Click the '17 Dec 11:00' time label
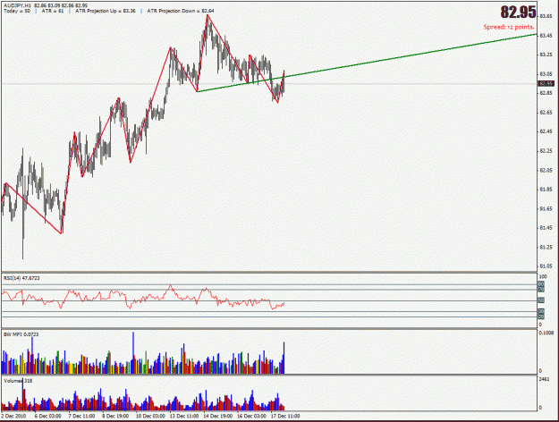 (x=285, y=416)
